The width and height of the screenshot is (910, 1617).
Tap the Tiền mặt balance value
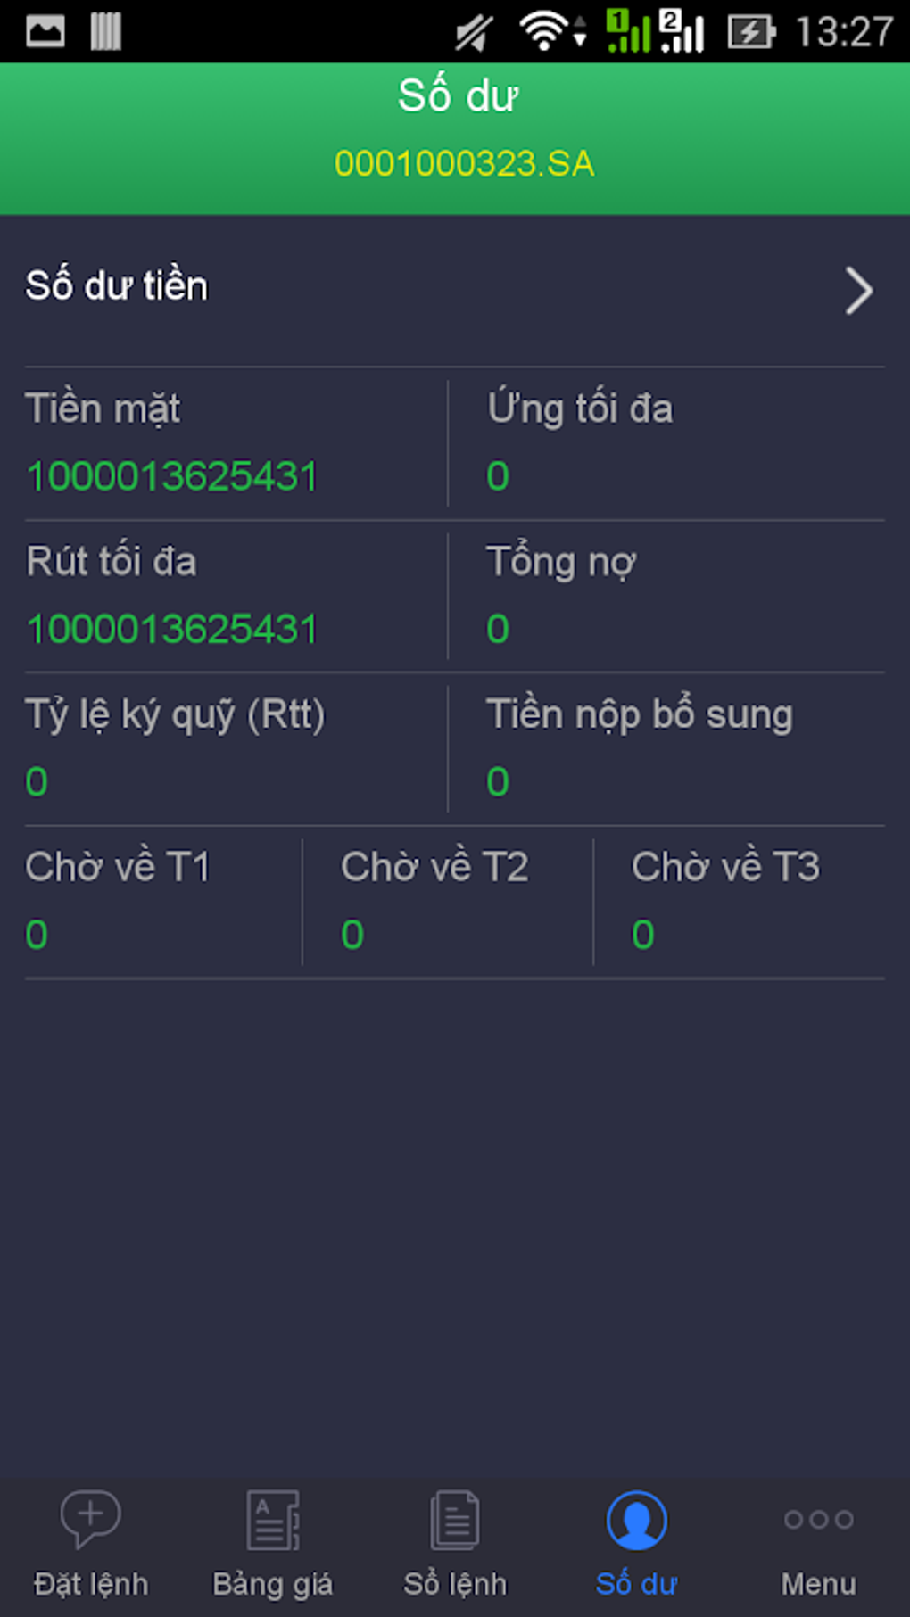click(x=172, y=476)
